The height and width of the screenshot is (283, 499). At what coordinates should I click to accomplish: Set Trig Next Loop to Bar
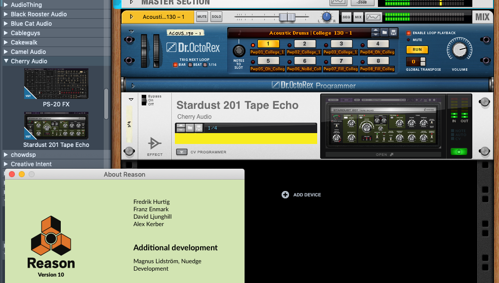[175, 65]
